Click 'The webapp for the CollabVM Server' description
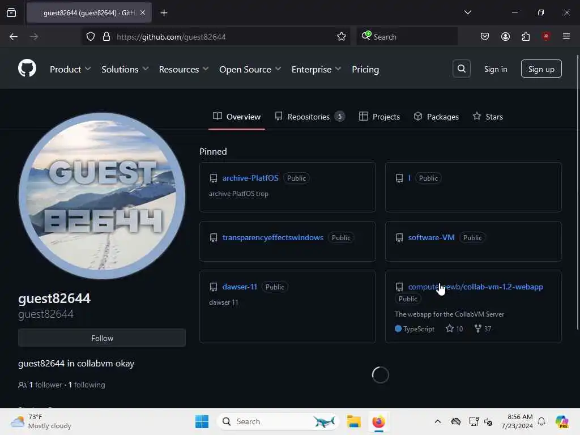580x435 pixels. pos(449,314)
